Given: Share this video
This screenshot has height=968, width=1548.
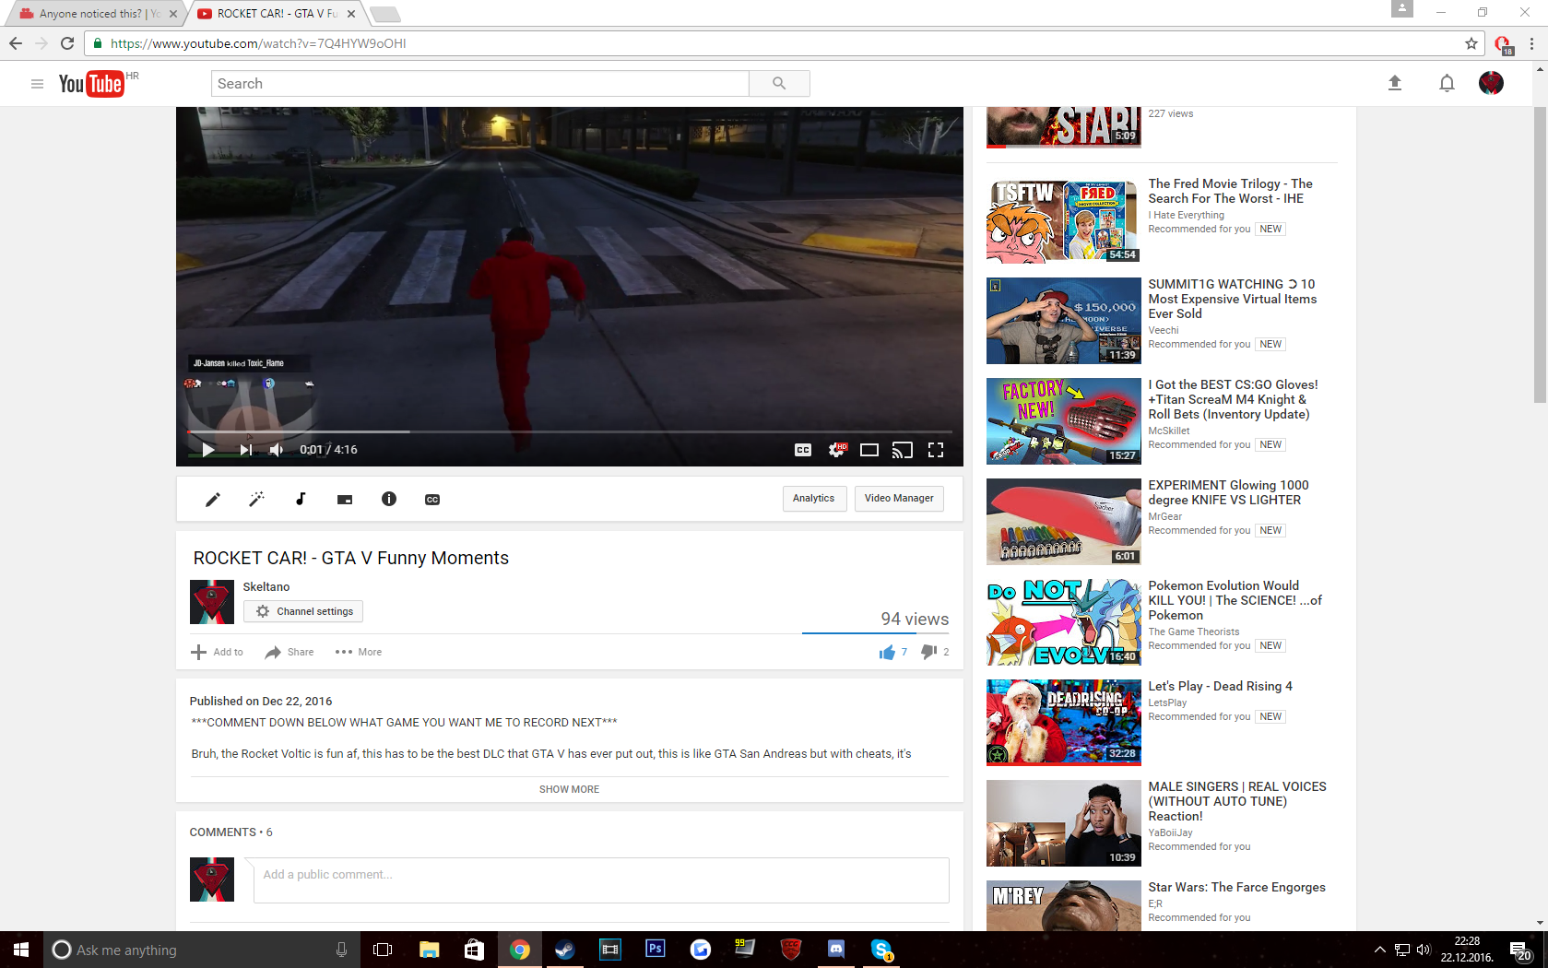Looking at the screenshot, I should pos(290,652).
